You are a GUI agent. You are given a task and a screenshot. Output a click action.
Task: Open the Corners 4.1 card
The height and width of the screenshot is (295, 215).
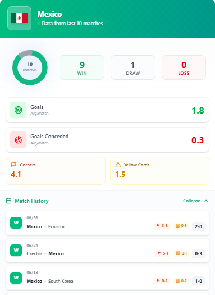click(56, 171)
